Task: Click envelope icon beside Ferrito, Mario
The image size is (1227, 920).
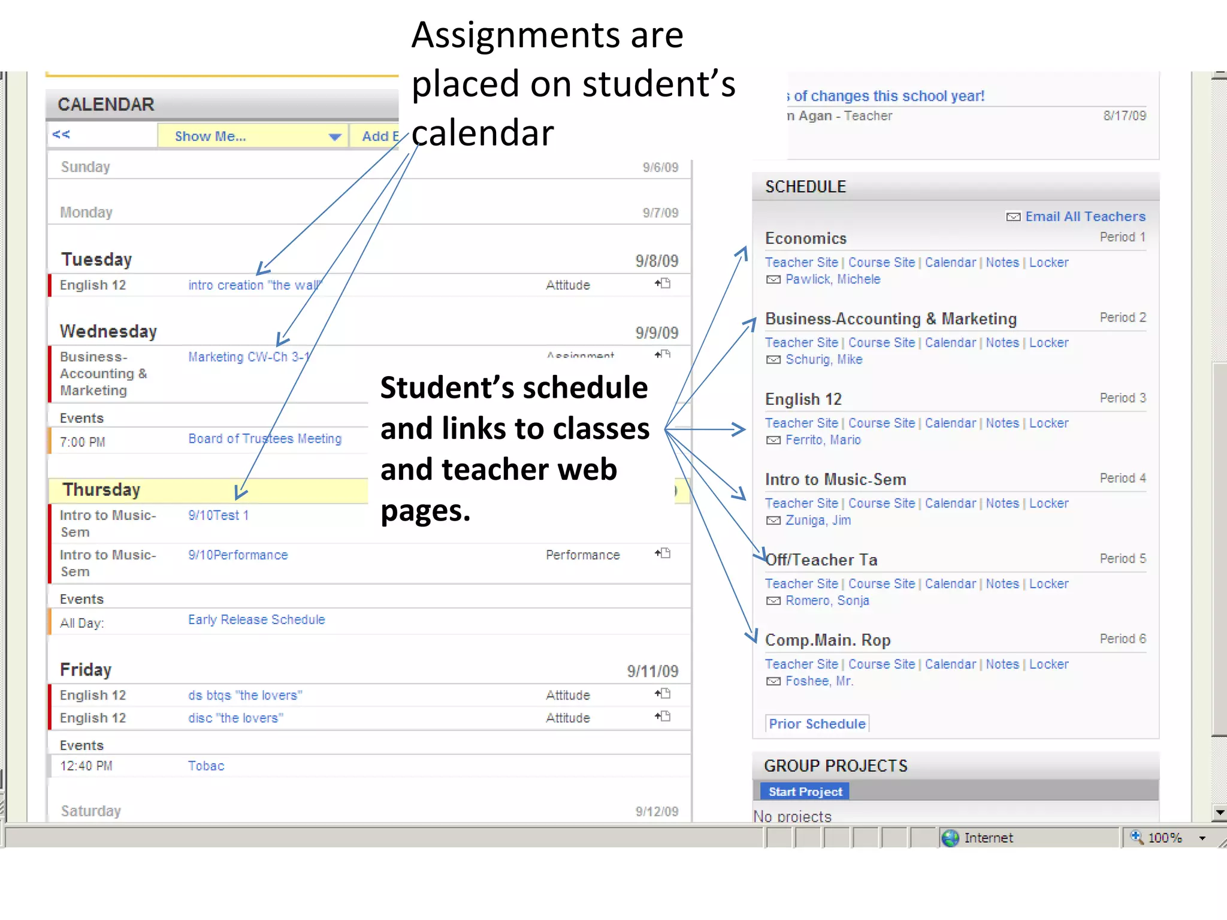Action: point(773,440)
